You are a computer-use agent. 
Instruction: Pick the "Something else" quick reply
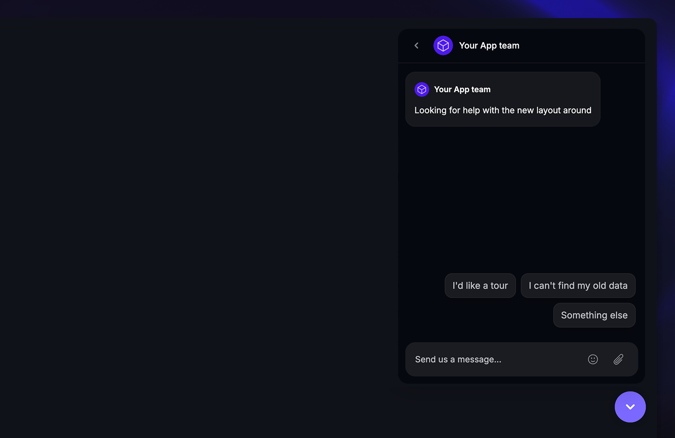594,315
